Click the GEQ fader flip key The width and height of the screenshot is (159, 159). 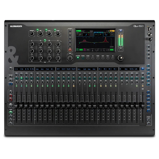(x=10, y=106)
